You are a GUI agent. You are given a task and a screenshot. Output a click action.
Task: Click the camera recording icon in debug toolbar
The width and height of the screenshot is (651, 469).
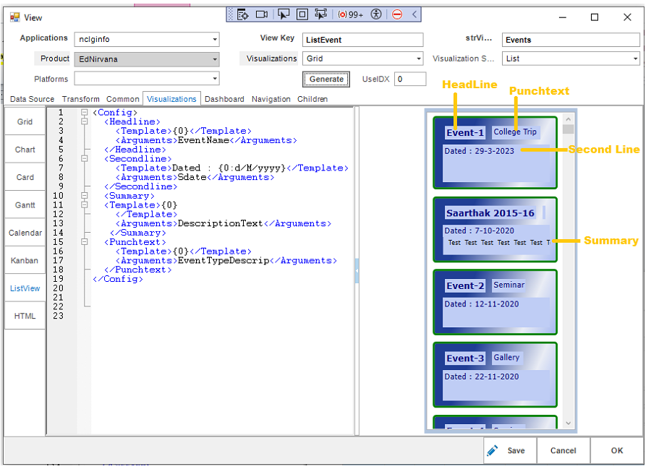tap(262, 14)
